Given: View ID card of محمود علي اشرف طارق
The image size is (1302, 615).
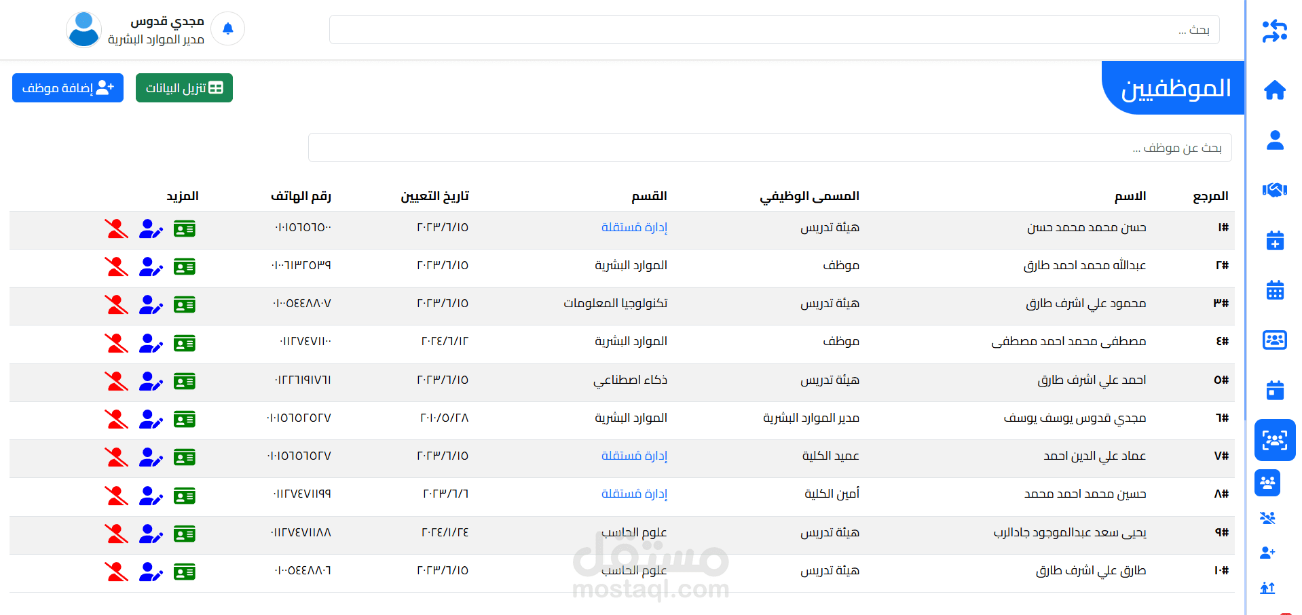Looking at the screenshot, I should 184,305.
